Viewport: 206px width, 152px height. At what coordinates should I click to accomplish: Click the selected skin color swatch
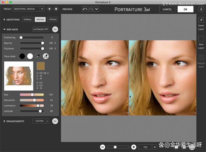[x=41, y=66]
